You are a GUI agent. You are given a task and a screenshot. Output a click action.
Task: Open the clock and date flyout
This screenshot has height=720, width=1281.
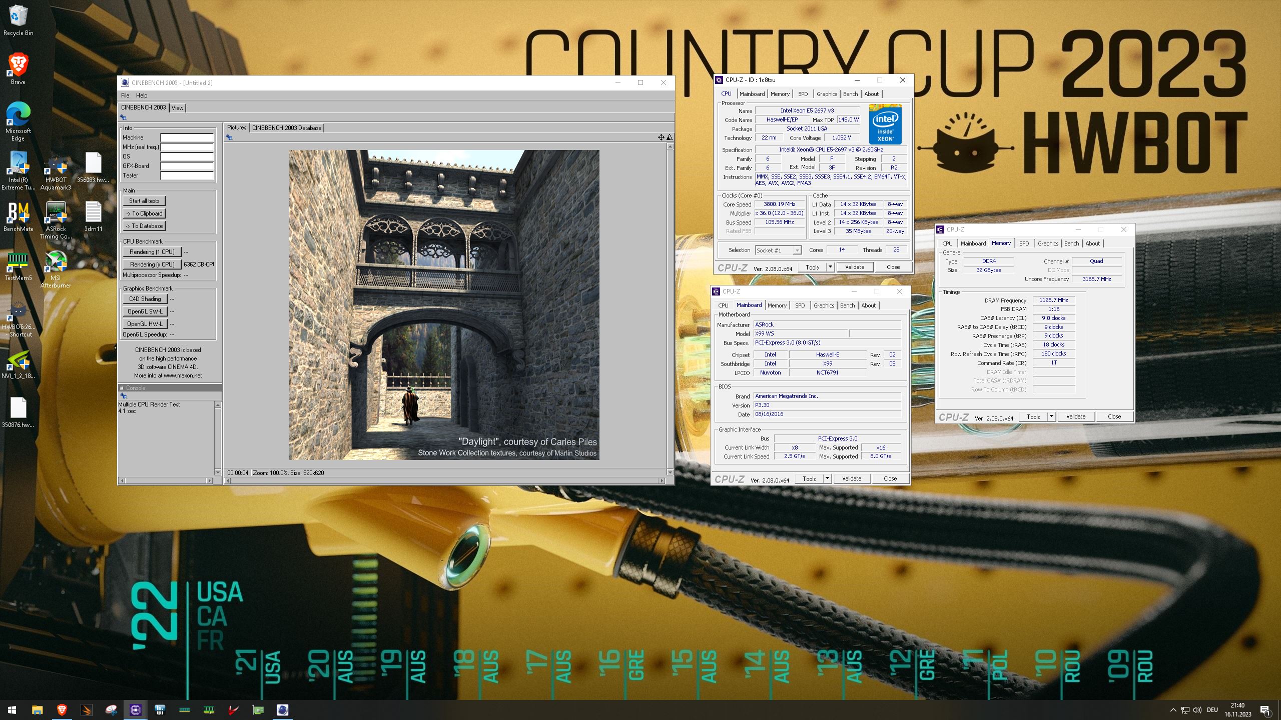coord(1237,710)
